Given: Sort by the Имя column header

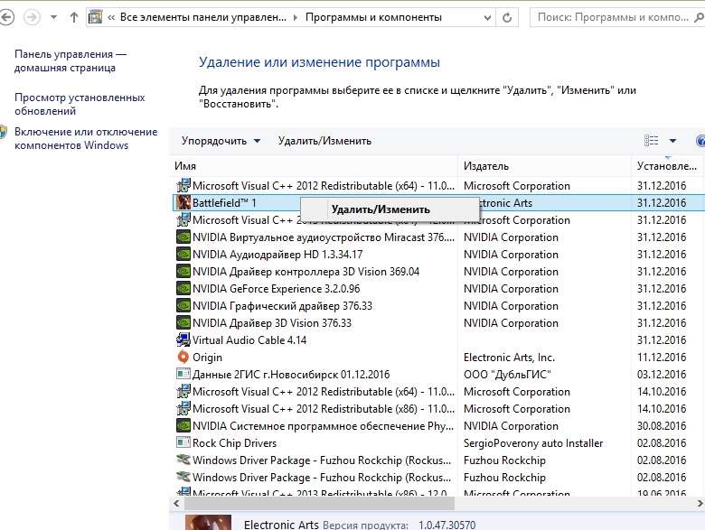Looking at the screenshot, I should click(314, 166).
